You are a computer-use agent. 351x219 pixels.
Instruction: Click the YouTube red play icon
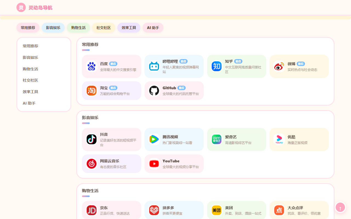(154, 164)
